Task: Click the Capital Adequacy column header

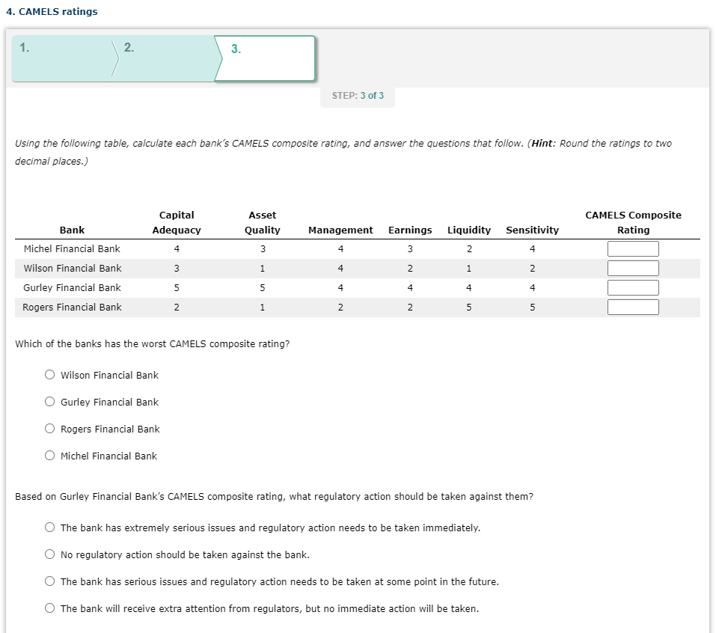Action: tap(177, 222)
